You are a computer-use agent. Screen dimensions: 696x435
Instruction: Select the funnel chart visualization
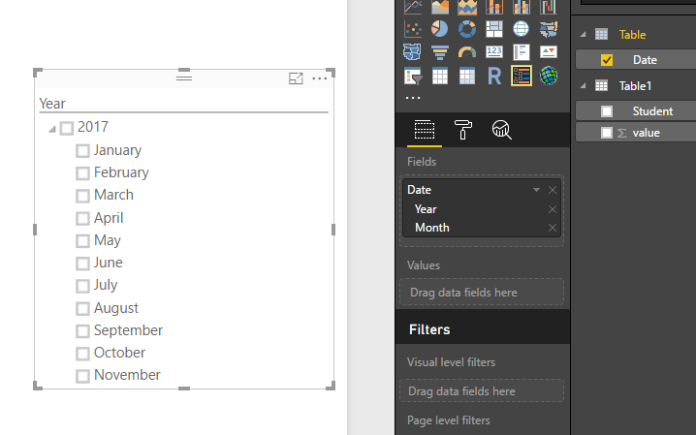coord(440,52)
